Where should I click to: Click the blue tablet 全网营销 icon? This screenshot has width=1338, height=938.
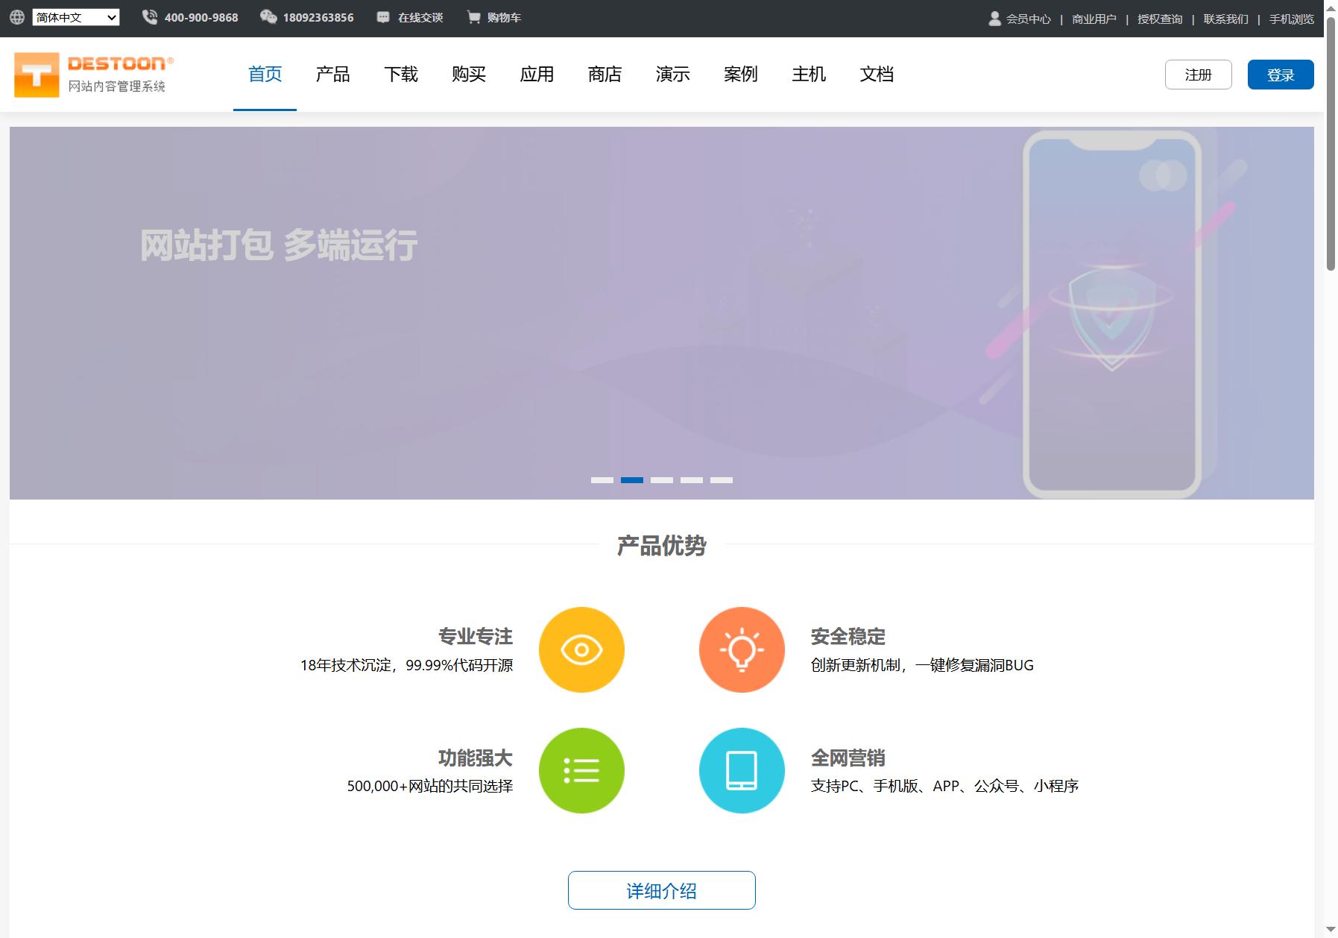click(x=742, y=770)
